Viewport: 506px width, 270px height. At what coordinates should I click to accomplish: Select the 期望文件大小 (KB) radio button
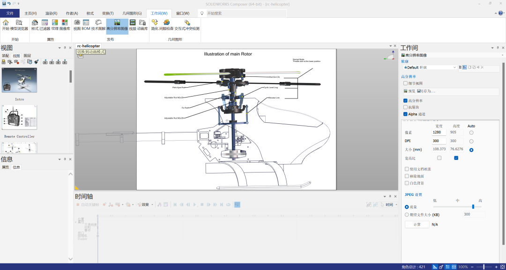click(x=407, y=215)
